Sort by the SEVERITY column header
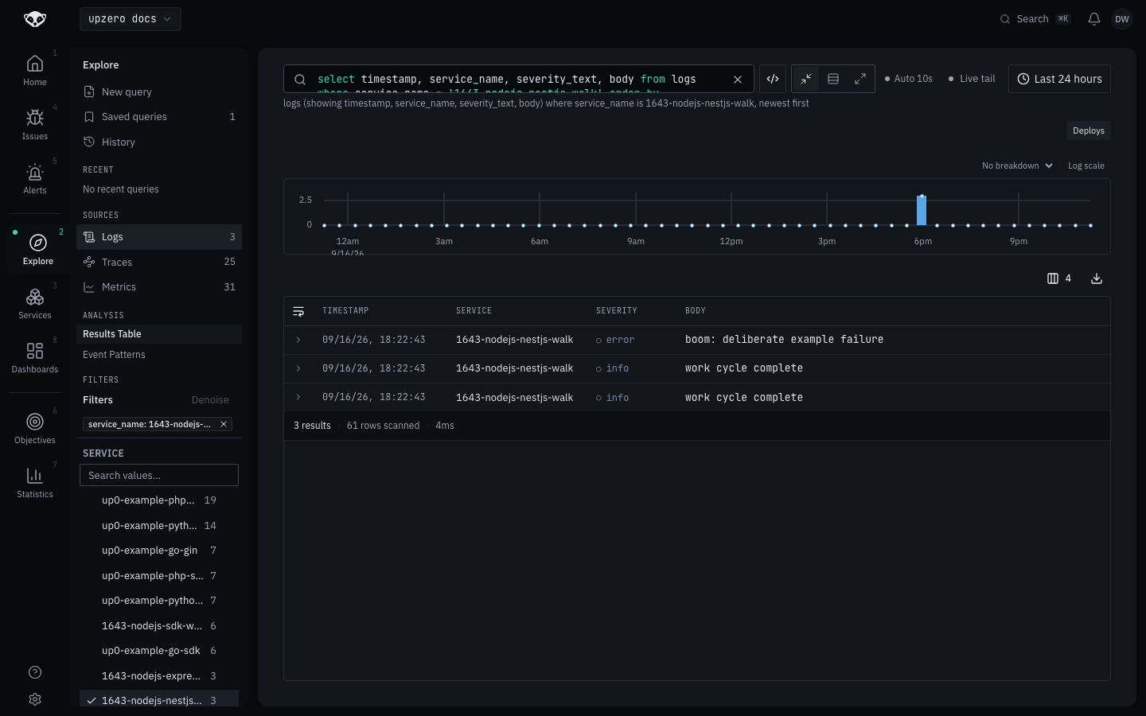The image size is (1146, 716). [617, 311]
